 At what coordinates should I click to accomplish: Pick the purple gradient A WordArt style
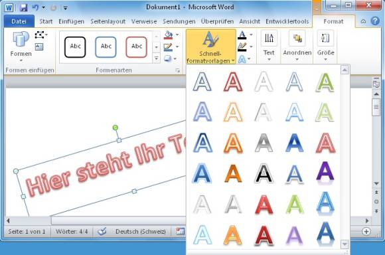point(325,173)
